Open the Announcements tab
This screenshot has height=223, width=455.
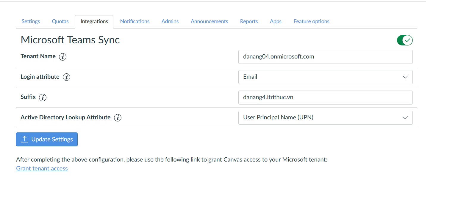pyautogui.click(x=209, y=21)
